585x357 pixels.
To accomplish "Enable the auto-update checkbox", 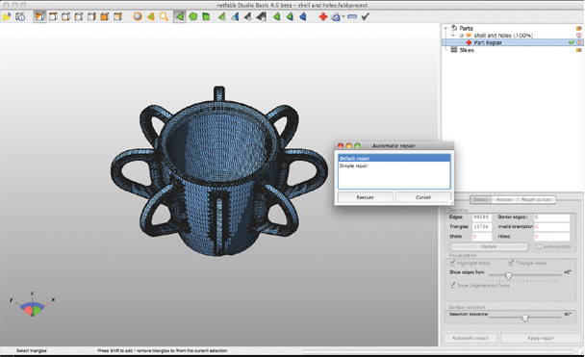I will [x=539, y=246].
